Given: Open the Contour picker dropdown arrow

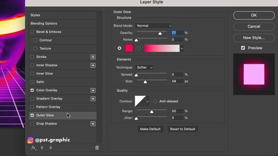Looking at the screenshot, I should click(148, 101).
